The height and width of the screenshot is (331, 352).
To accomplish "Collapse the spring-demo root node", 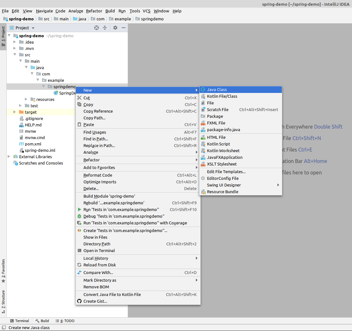I will (x=9, y=35).
